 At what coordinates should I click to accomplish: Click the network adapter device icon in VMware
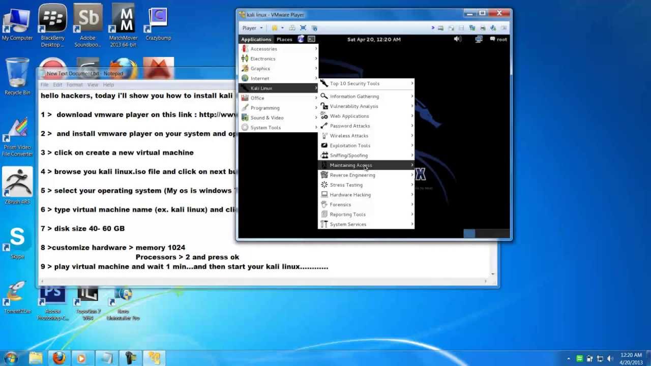[472, 28]
